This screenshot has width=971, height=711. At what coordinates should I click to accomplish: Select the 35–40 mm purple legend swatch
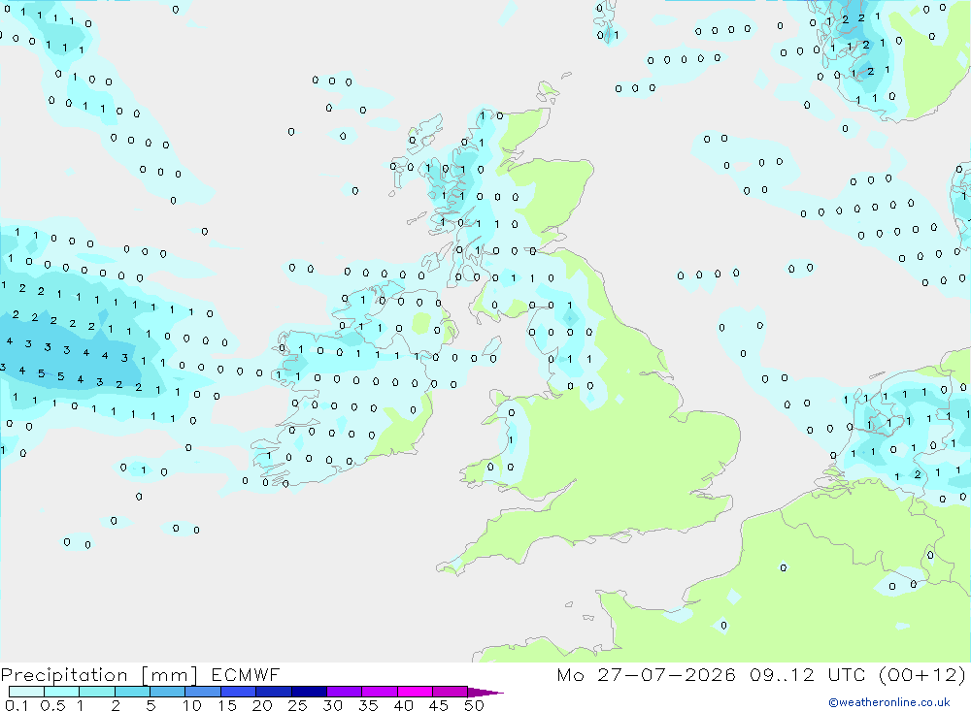pos(380,692)
